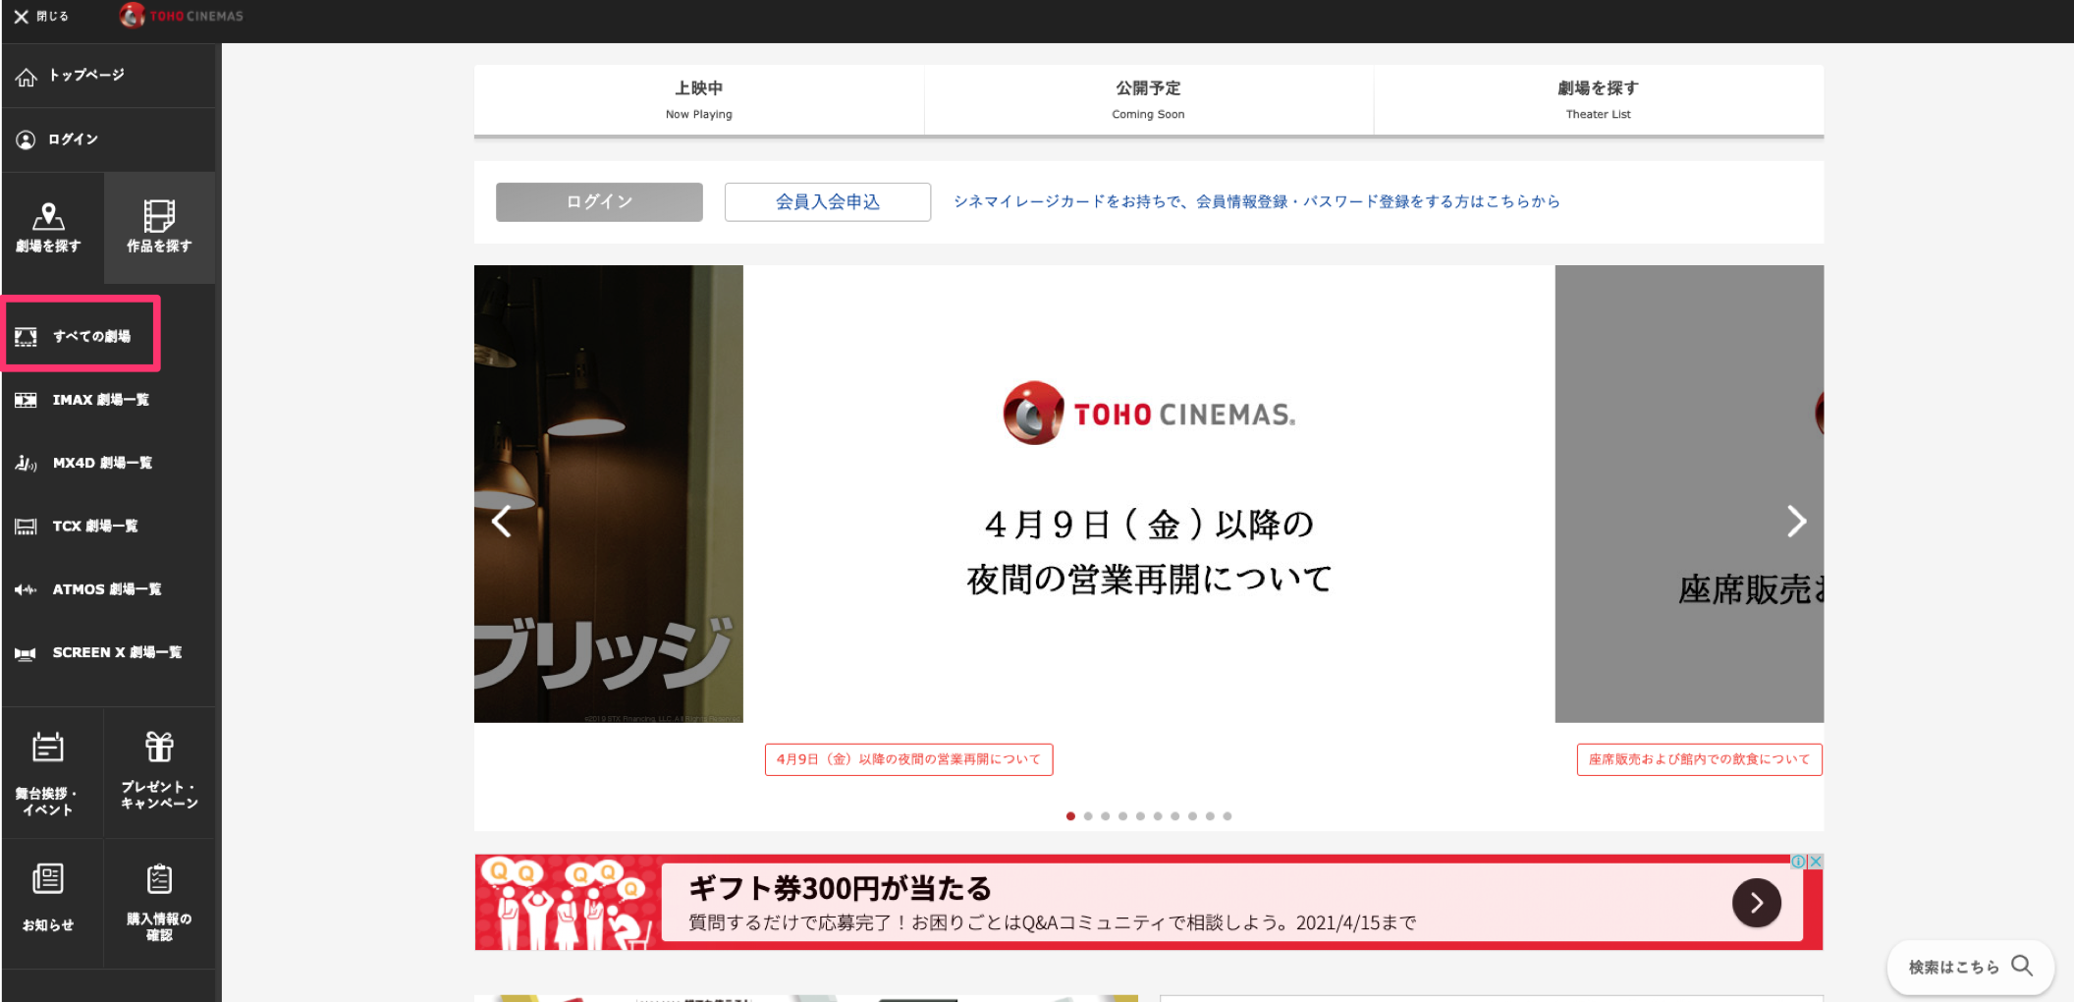Click 座席販売および館内での飲食について link

click(1699, 759)
